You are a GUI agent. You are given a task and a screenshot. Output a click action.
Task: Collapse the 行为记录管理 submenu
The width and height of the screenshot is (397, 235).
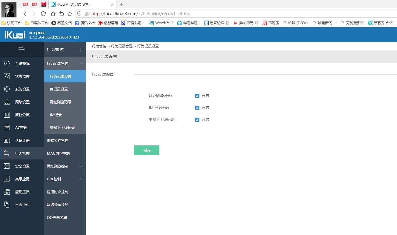pos(64,63)
